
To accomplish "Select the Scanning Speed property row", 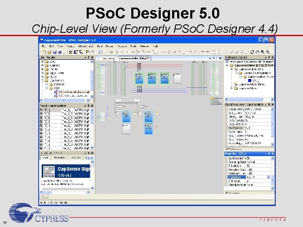I will [249, 162].
